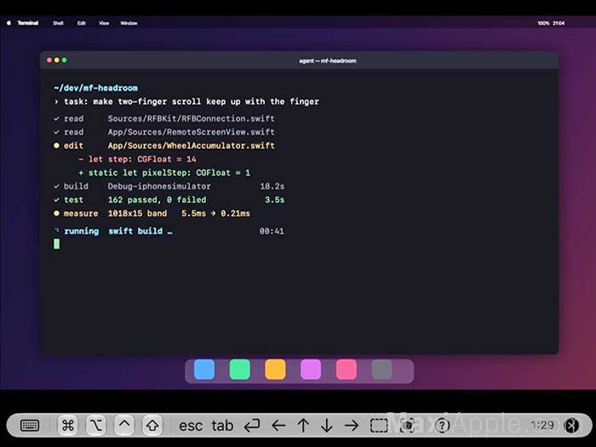
Task: Open the green dock app
Action: (x=240, y=369)
